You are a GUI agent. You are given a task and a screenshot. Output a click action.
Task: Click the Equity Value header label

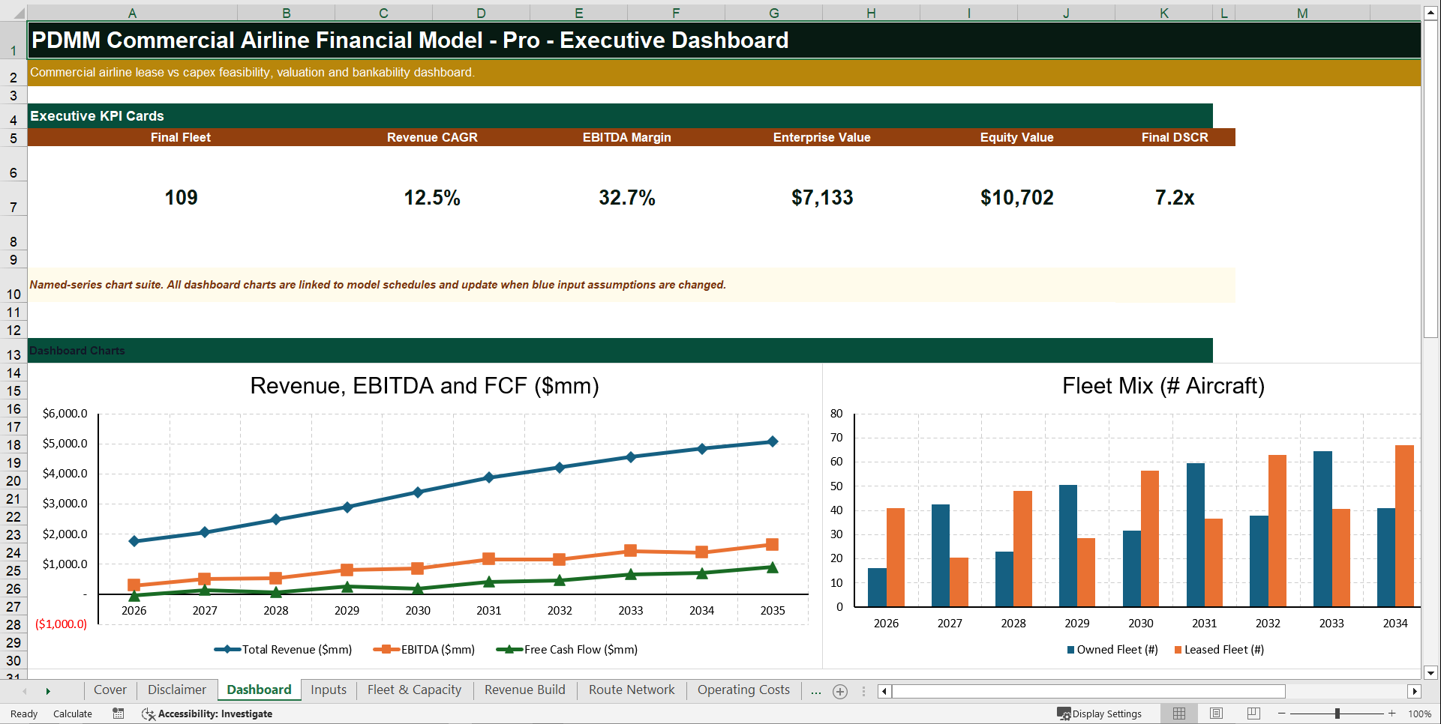(x=1016, y=137)
